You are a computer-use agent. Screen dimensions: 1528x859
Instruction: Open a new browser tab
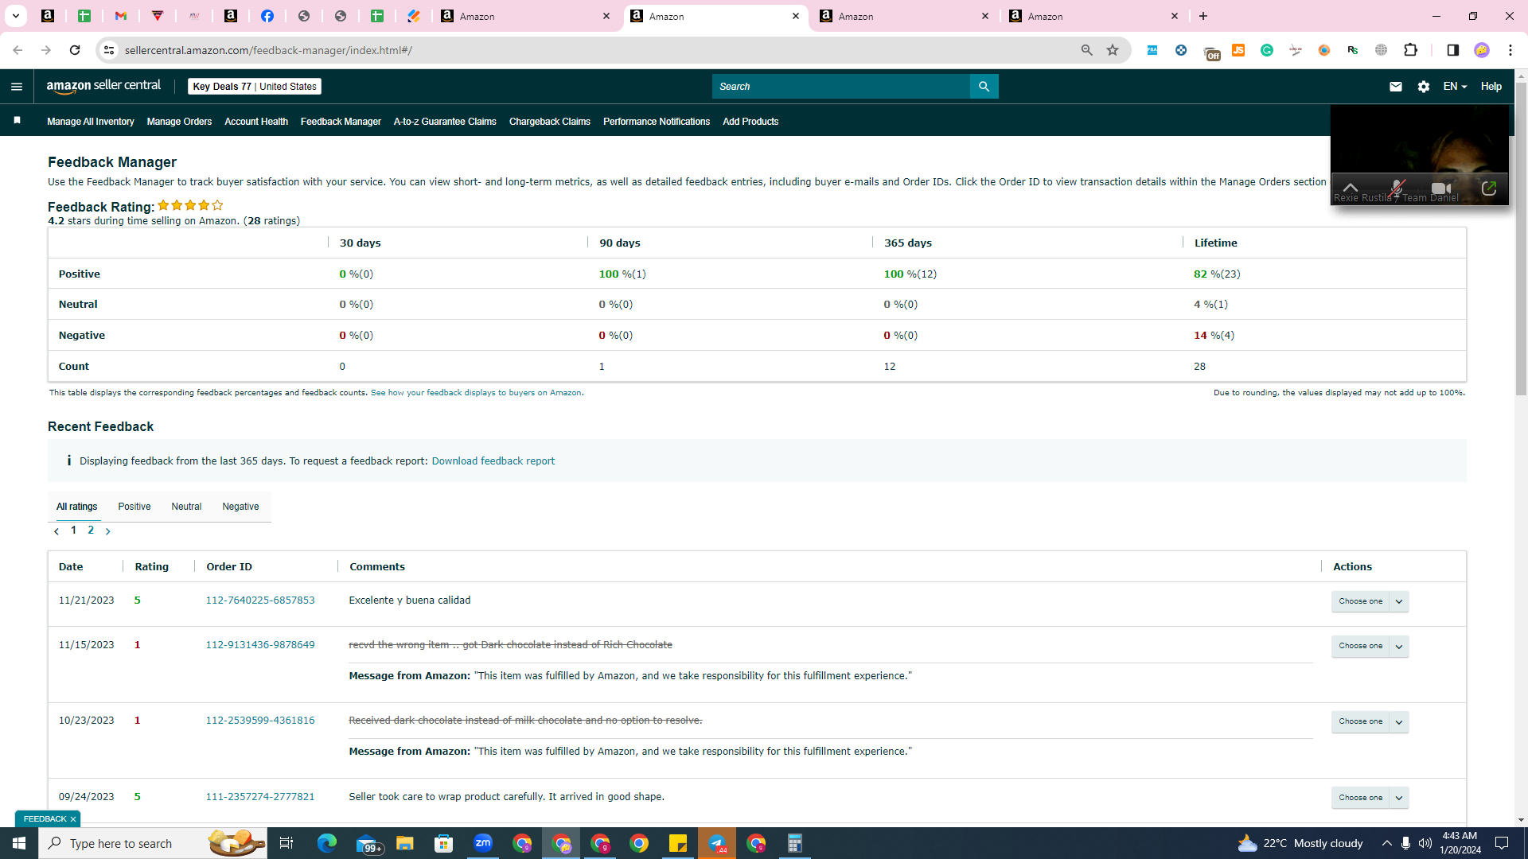[x=1203, y=16]
